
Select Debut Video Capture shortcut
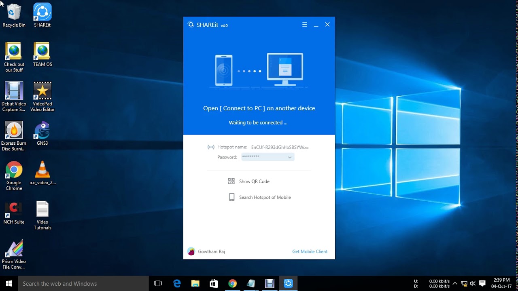point(14,97)
